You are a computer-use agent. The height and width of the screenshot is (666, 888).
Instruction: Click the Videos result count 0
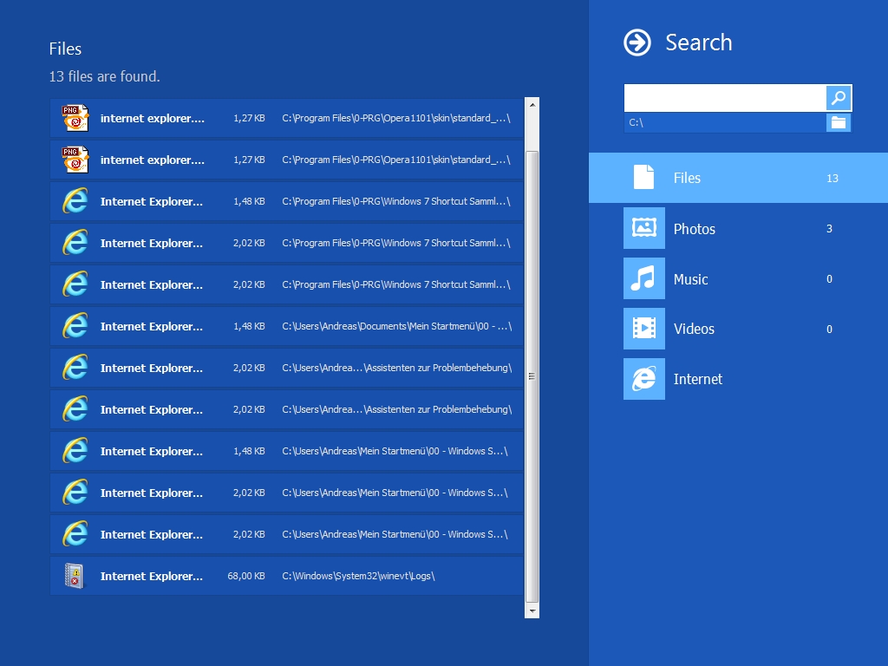pyautogui.click(x=829, y=329)
